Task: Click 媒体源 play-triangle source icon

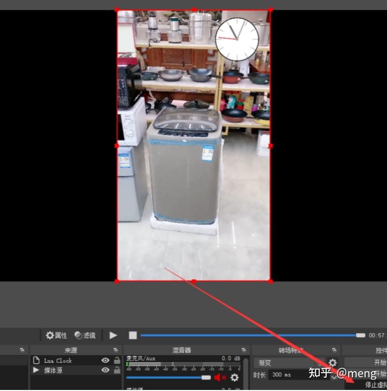Action: pos(36,370)
